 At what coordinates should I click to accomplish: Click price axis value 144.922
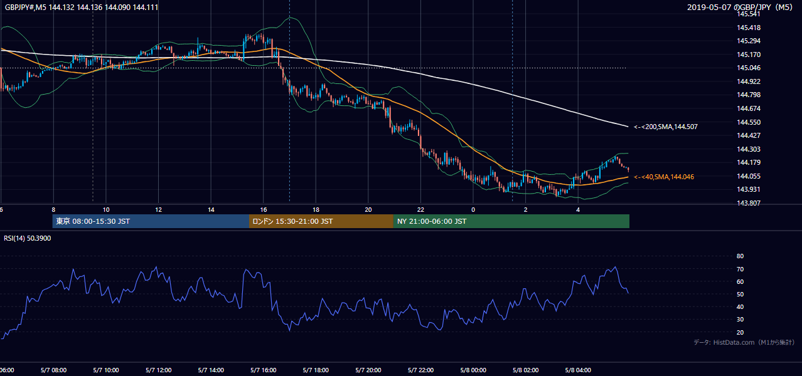(749, 81)
